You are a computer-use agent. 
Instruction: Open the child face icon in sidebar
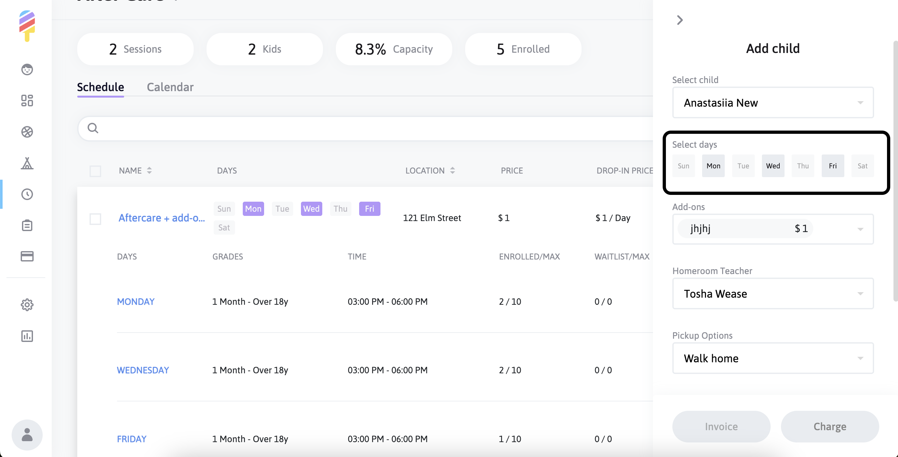27,69
